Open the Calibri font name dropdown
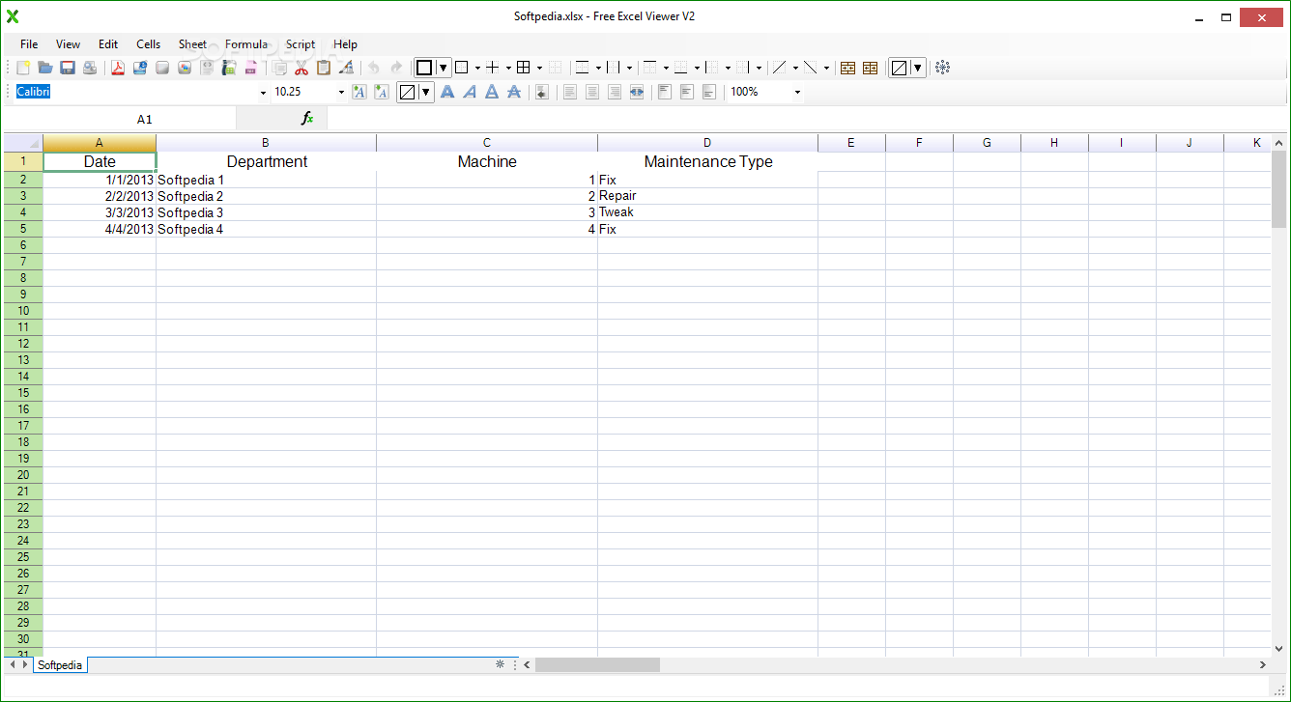The image size is (1291, 702). [262, 92]
